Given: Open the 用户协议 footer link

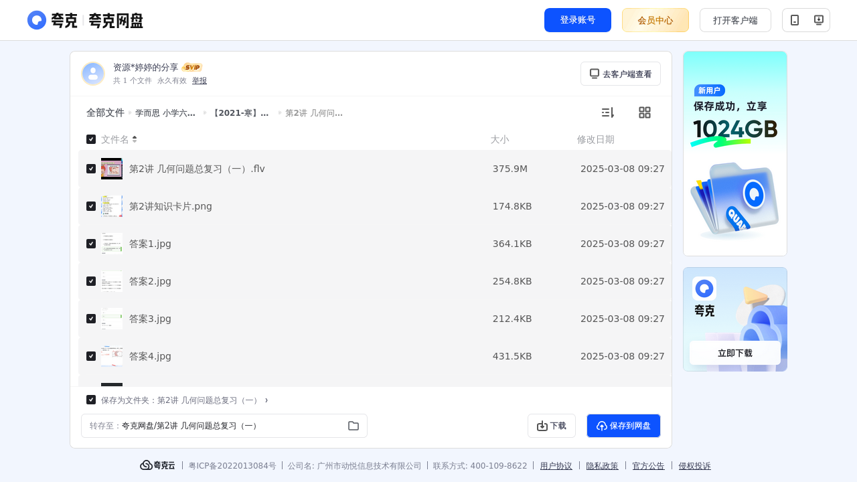Looking at the screenshot, I should (x=556, y=465).
